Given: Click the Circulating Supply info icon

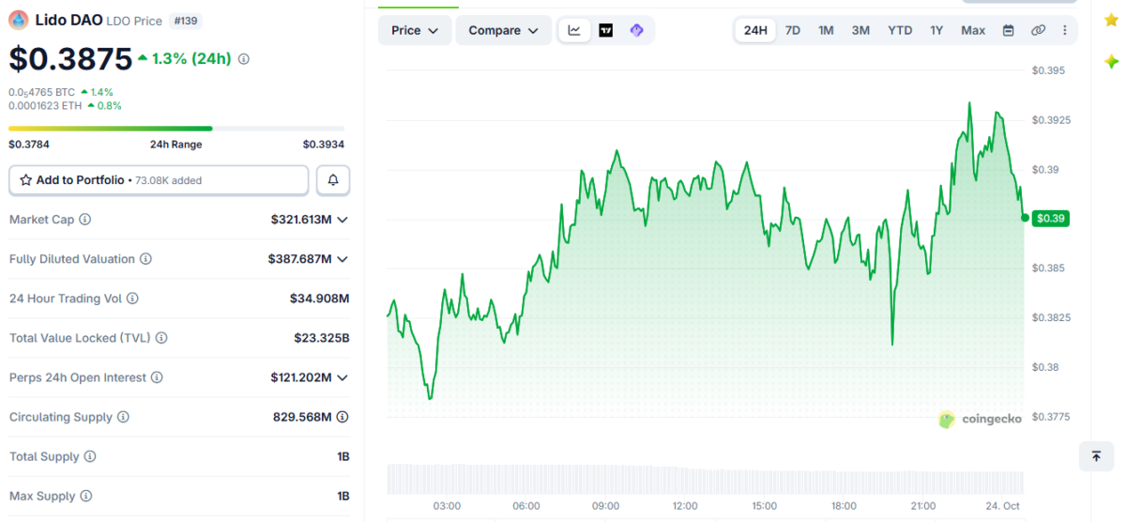Looking at the screenshot, I should pyautogui.click(x=123, y=417).
